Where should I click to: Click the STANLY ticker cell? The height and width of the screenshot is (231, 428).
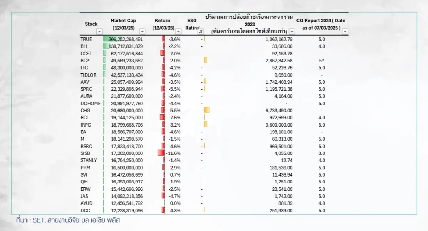click(x=88, y=160)
